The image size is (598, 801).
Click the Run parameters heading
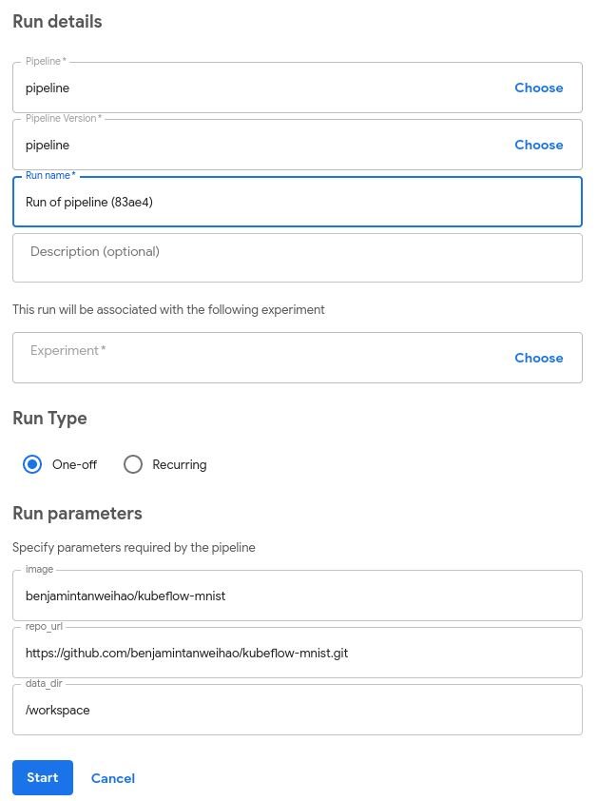pyautogui.click(x=77, y=513)
